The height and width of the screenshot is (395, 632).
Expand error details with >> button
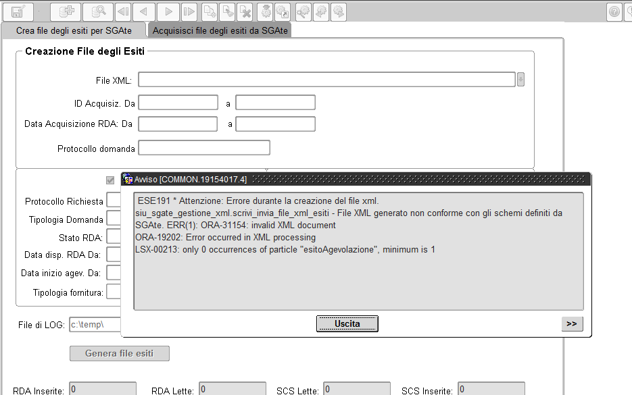(x=572, y=323)
